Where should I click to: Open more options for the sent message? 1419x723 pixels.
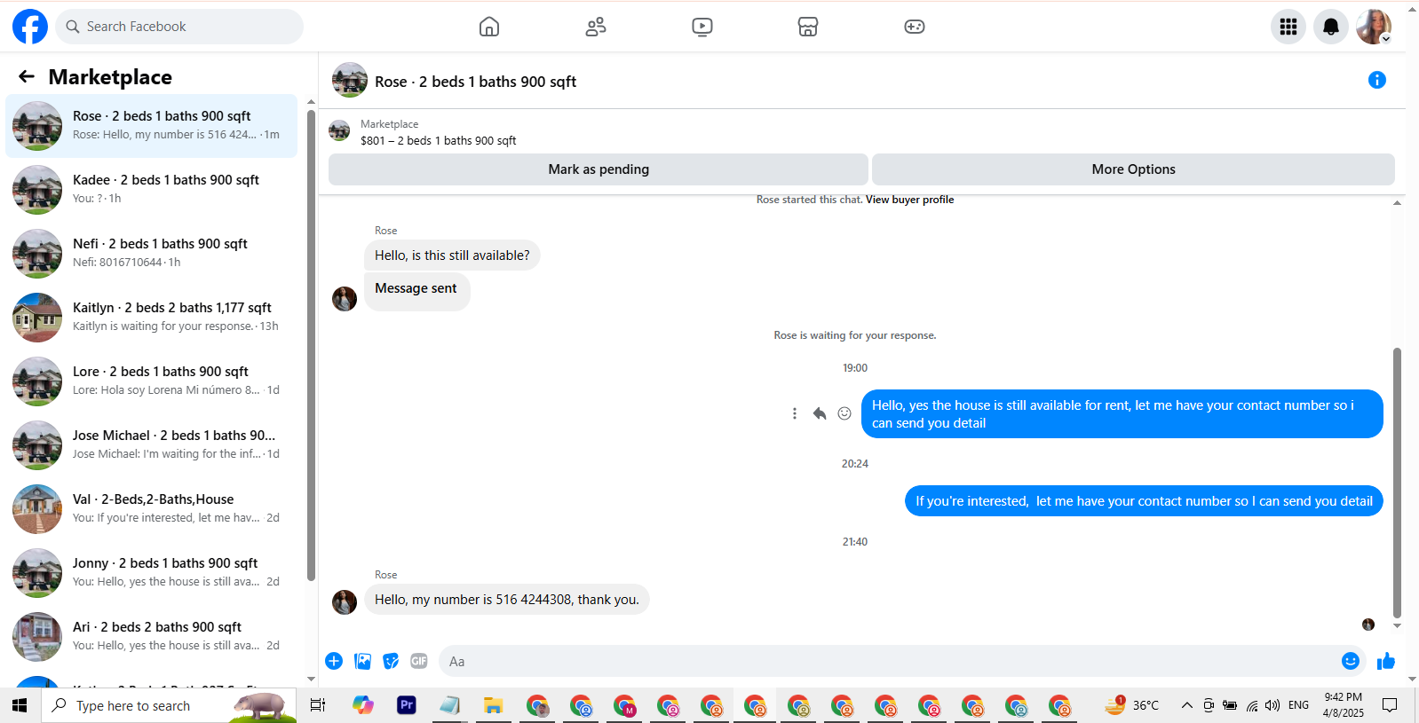pyautogui.click(x=795, y=413)
